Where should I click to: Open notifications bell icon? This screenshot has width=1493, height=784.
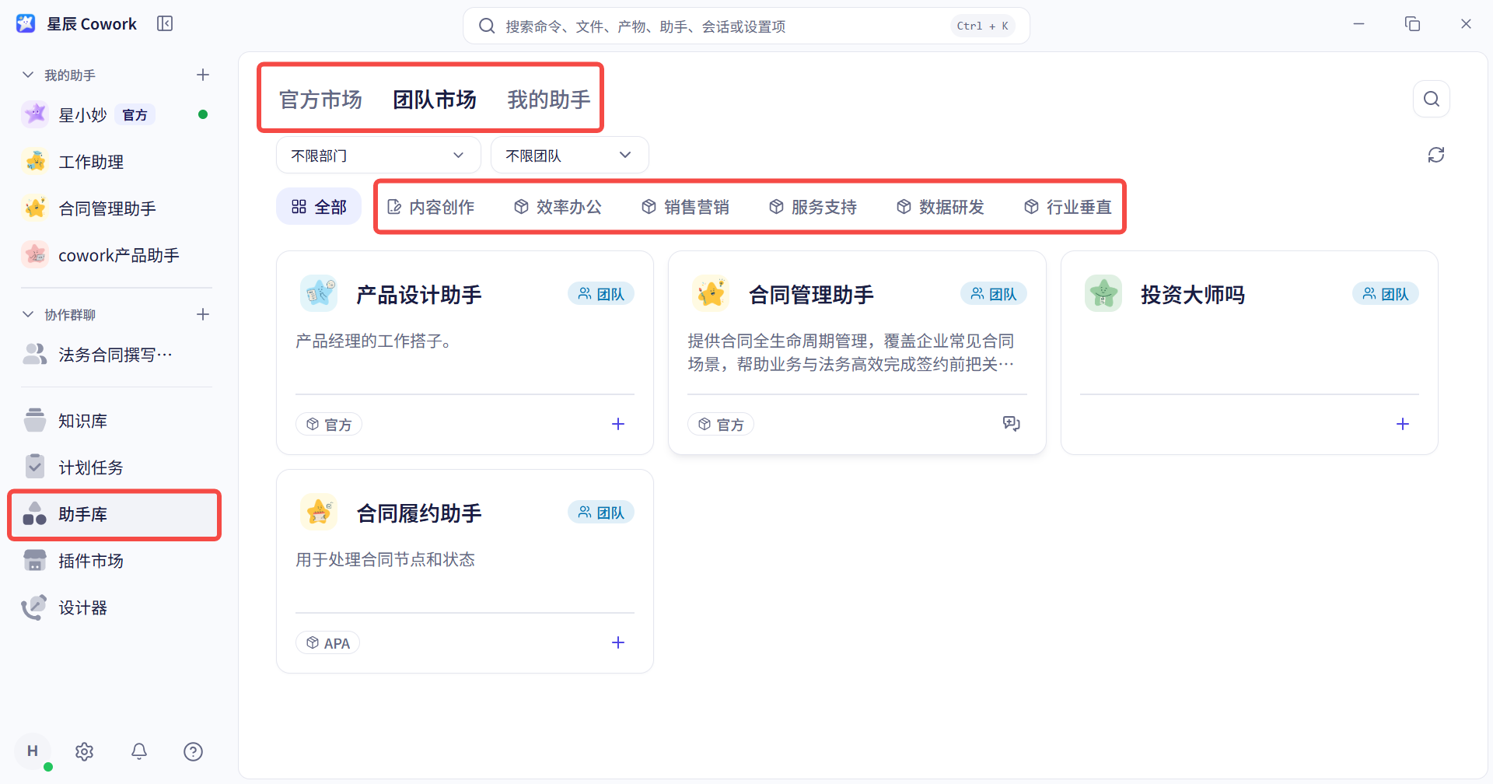click(x=139, y=751)
